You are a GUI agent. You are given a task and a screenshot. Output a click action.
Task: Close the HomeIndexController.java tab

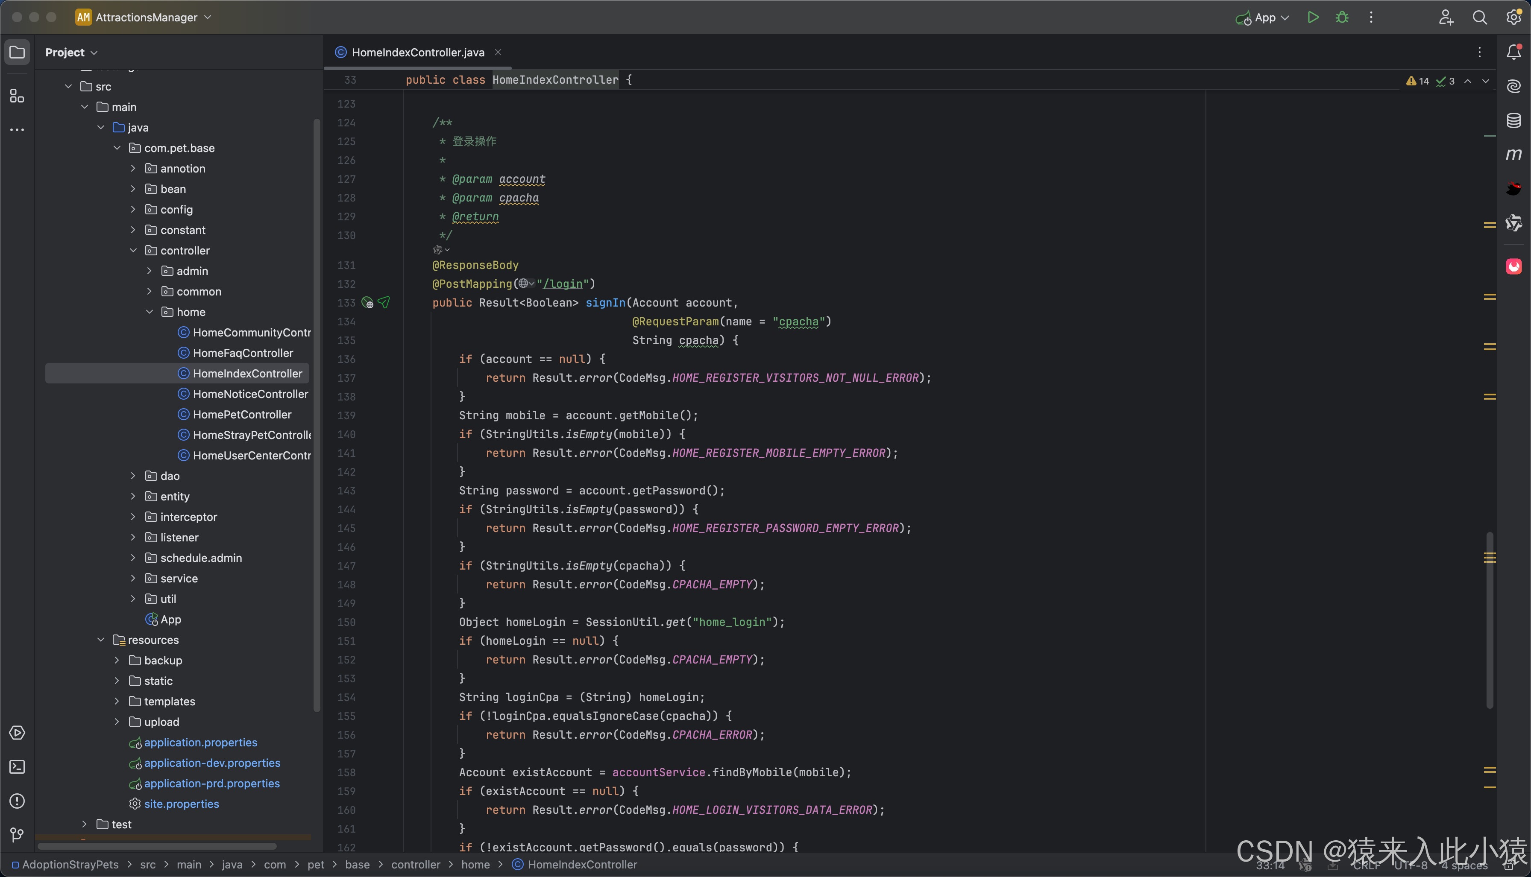click(498, 53)
